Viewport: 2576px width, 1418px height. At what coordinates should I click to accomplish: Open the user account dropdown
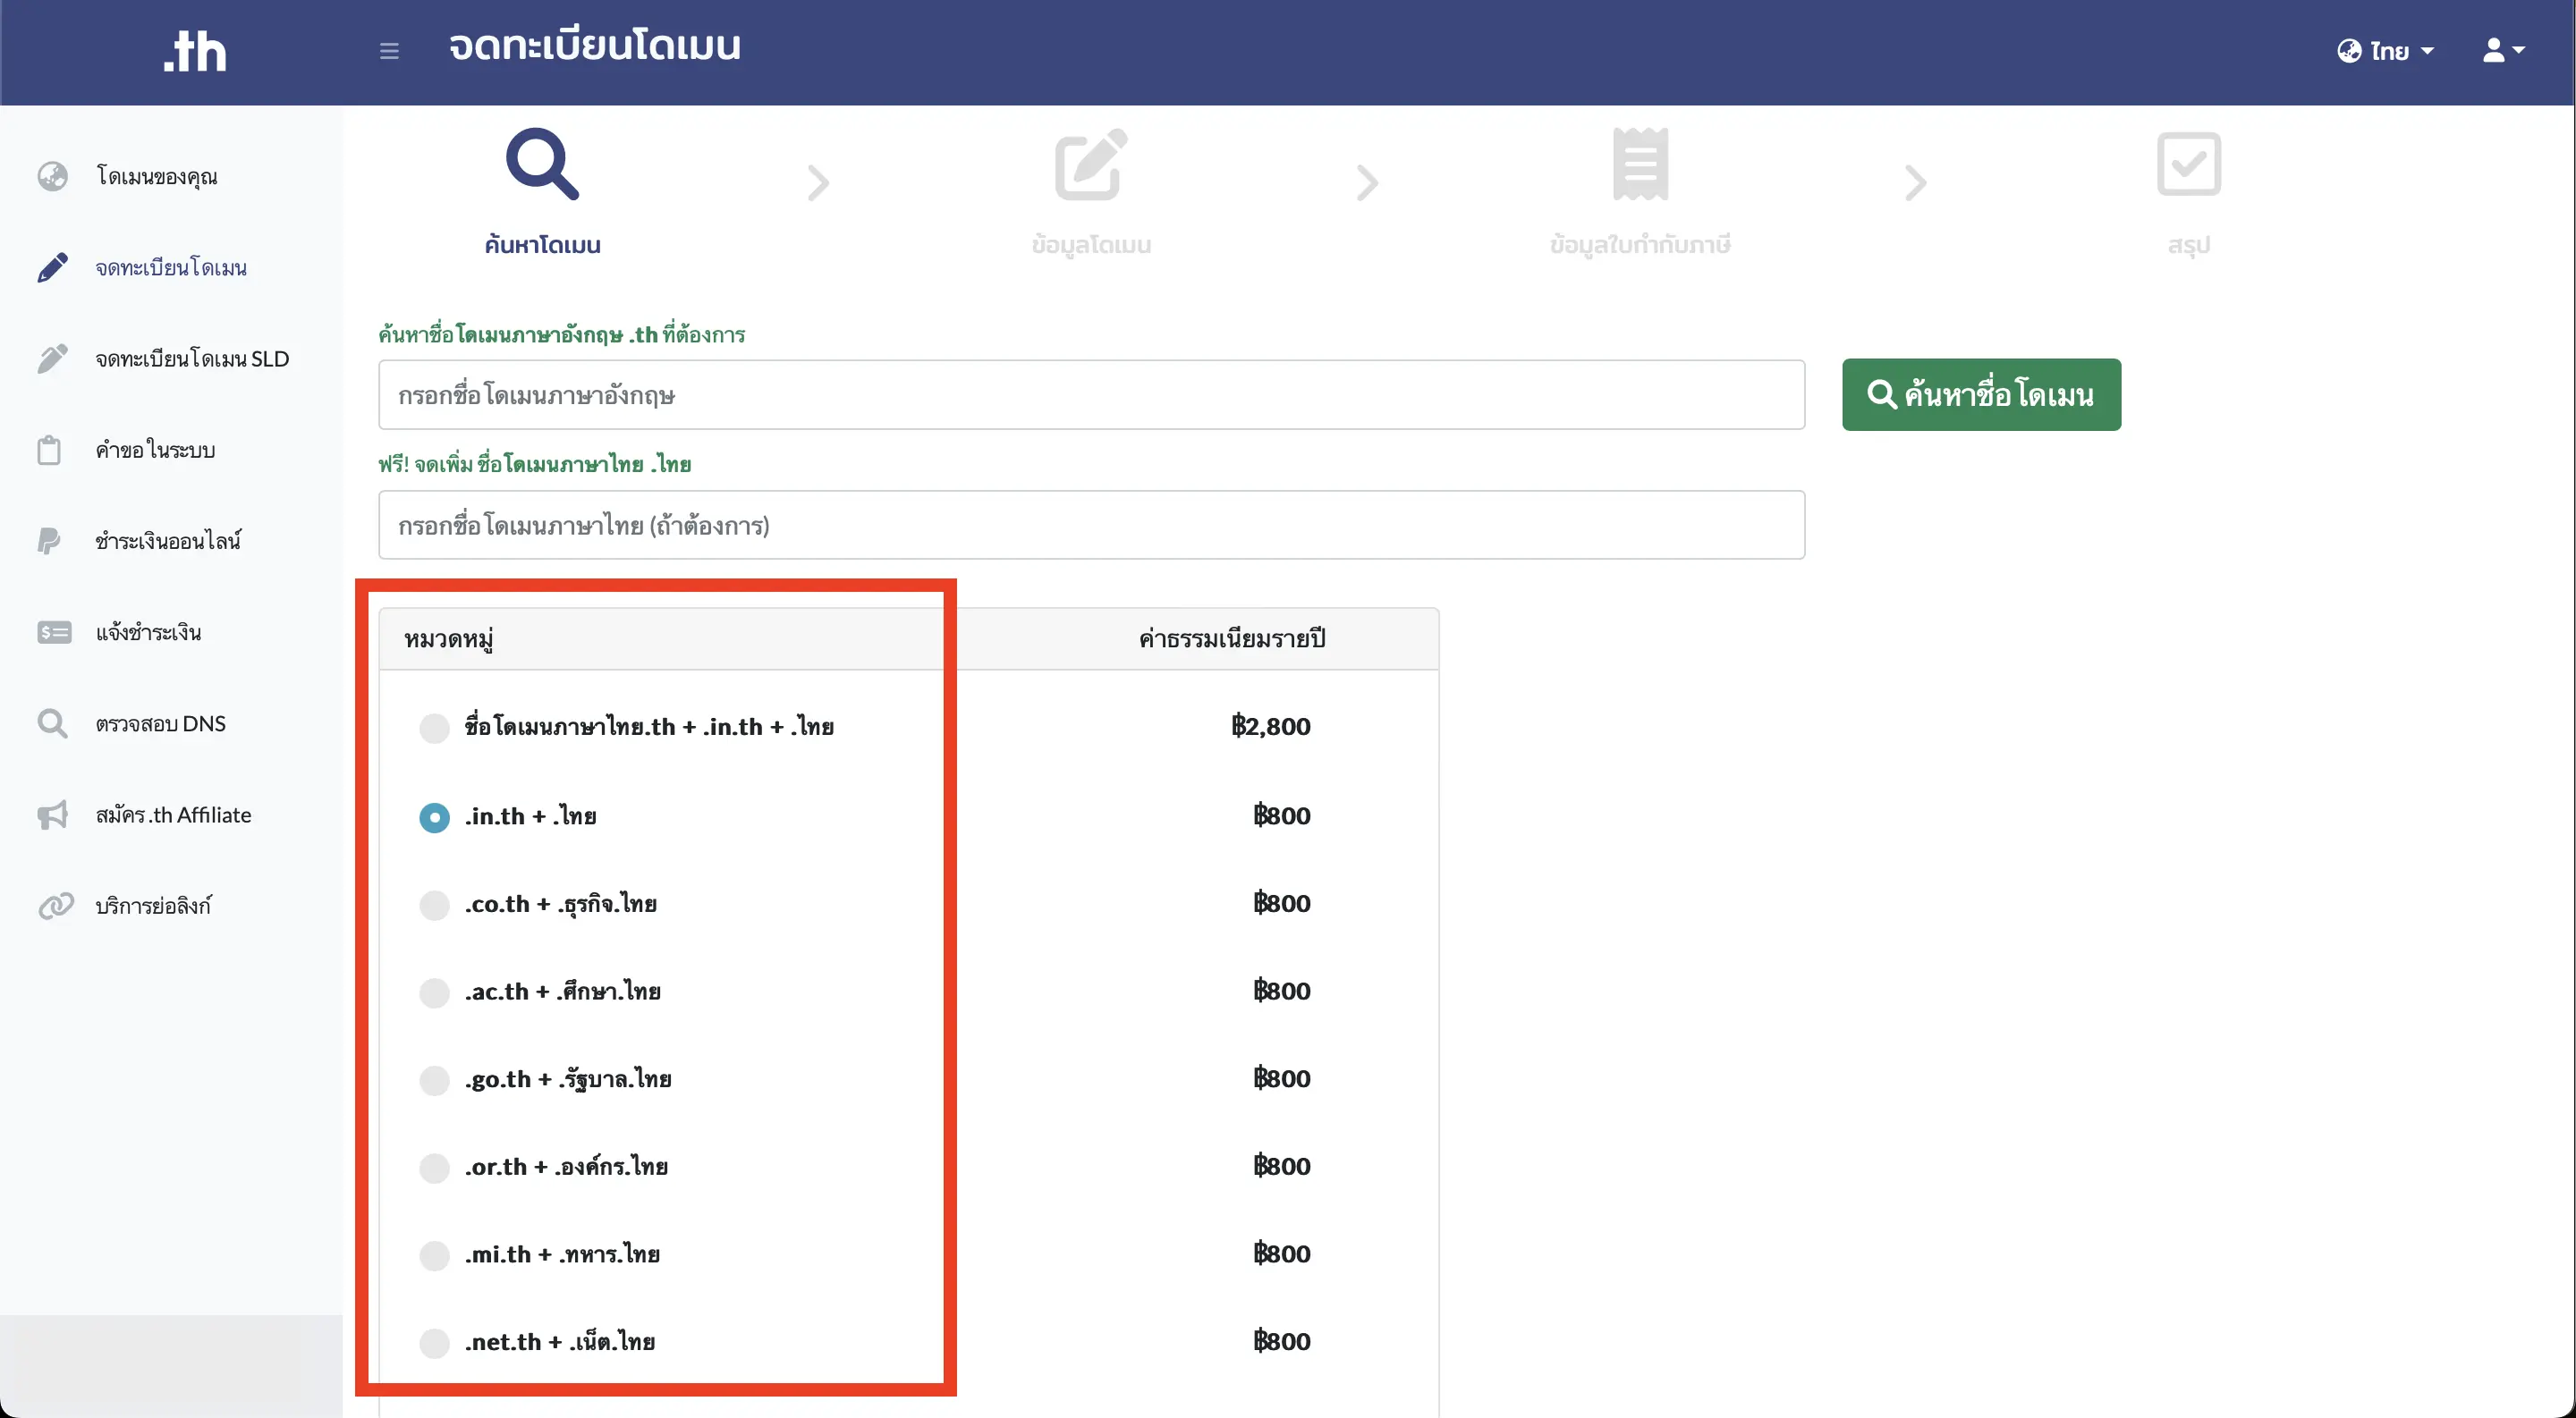click(x=2503, y=50)
